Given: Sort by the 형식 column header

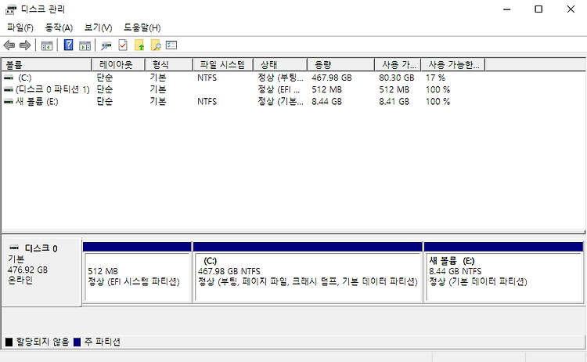Looking at the screenshot, I should coord(168,65).
